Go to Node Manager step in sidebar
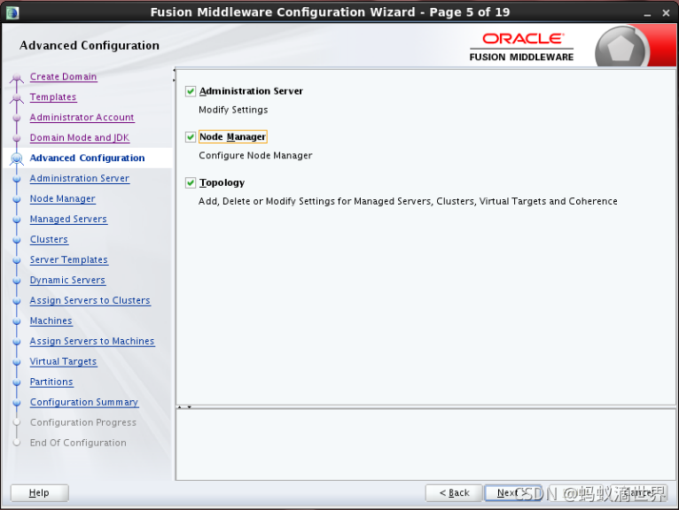Image resolution: width=679 pixels, height=510 pixels. pyautogui.click(x=62, y=198)
